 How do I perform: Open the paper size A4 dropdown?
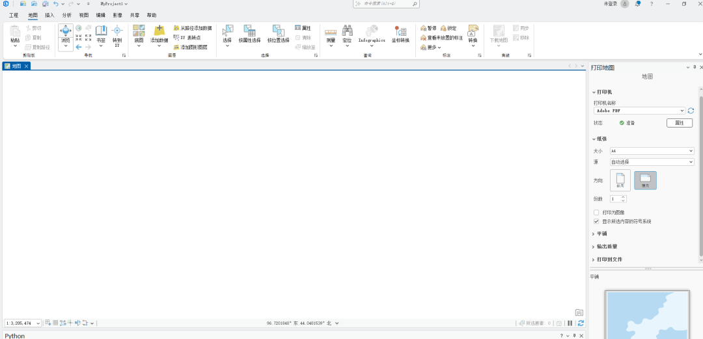[652, 151]
